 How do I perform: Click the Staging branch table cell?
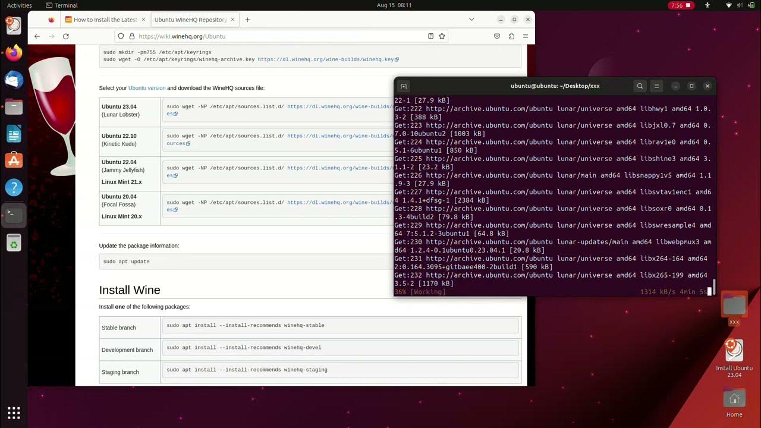pyautogui.click(x=130, y=372)
